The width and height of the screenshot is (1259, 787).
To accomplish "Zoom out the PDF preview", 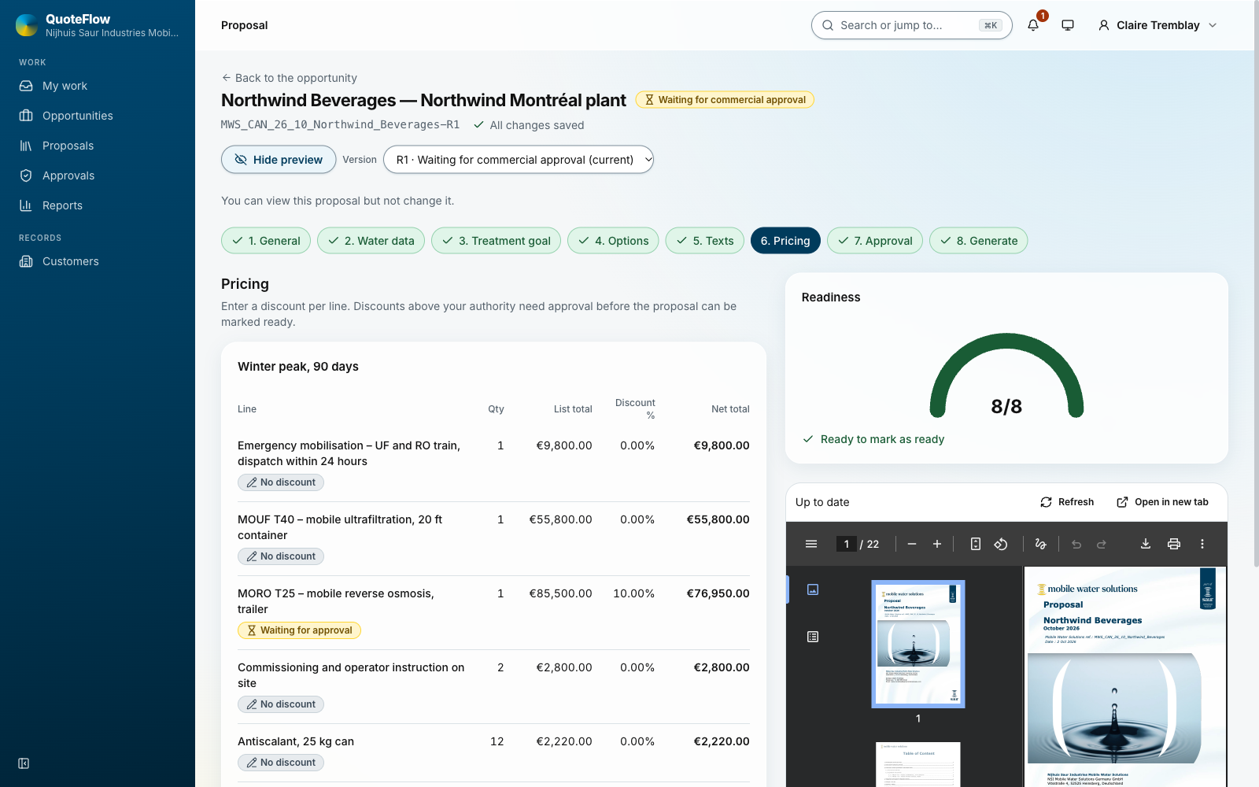I will click(x=912, y=544).
